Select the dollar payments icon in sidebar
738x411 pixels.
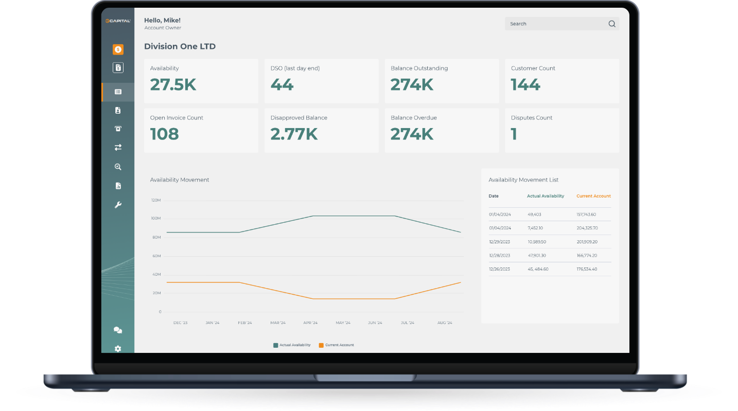[x=118, y=49]
